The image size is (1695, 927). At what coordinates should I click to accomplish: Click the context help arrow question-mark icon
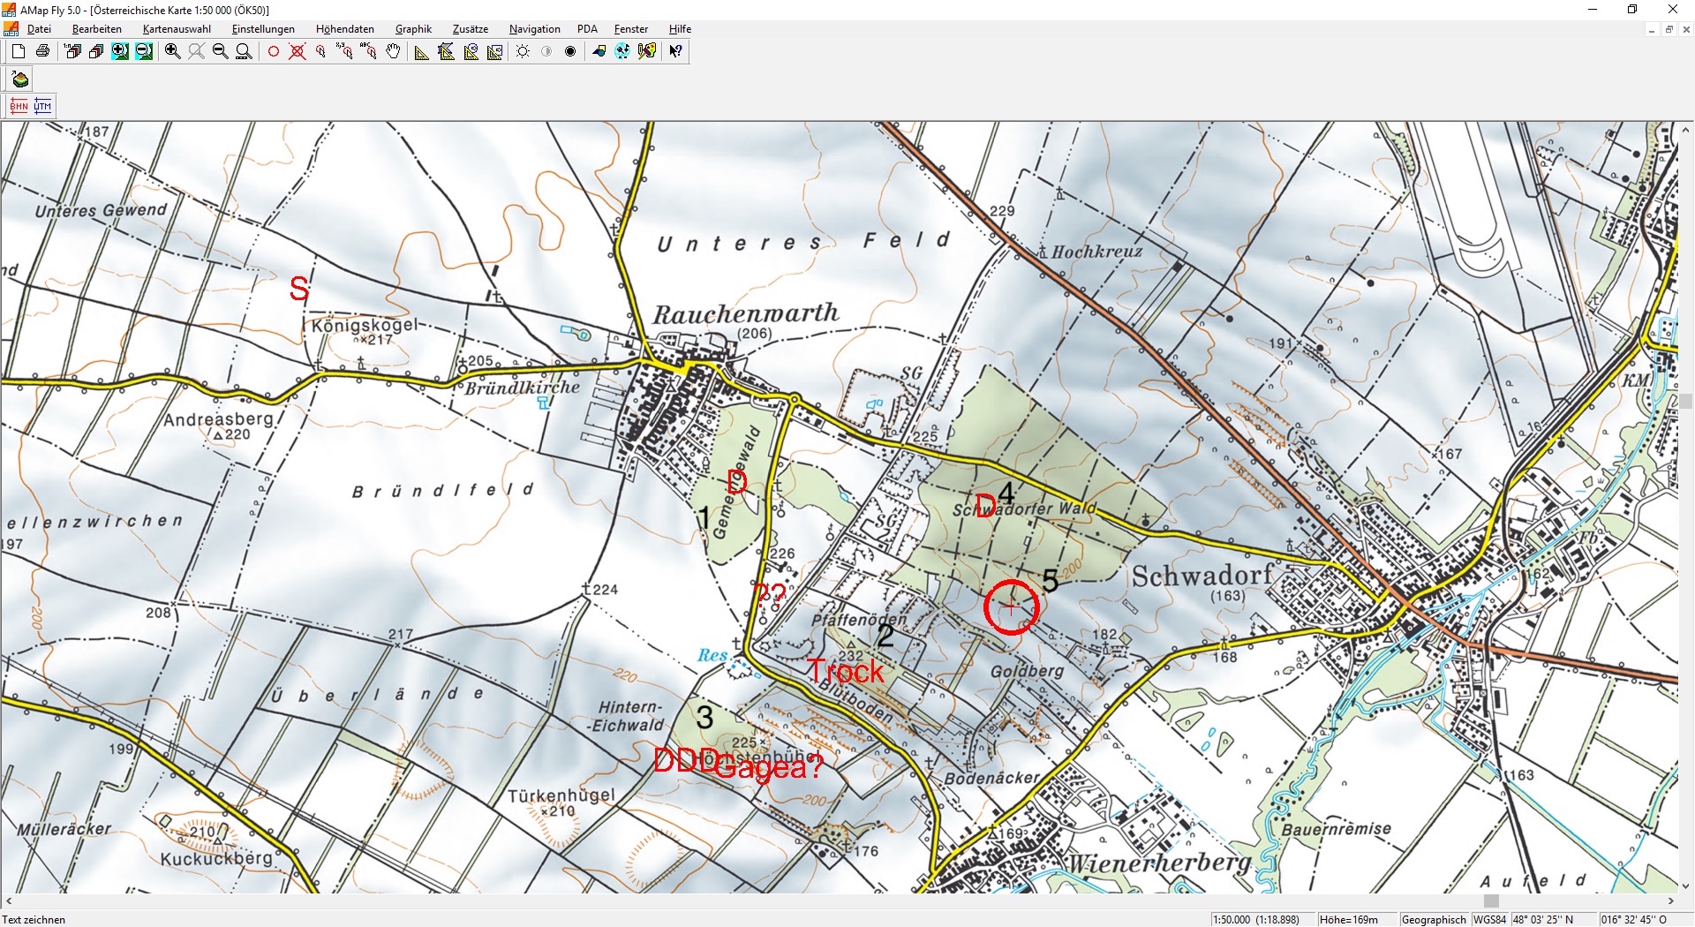(675, 51)
